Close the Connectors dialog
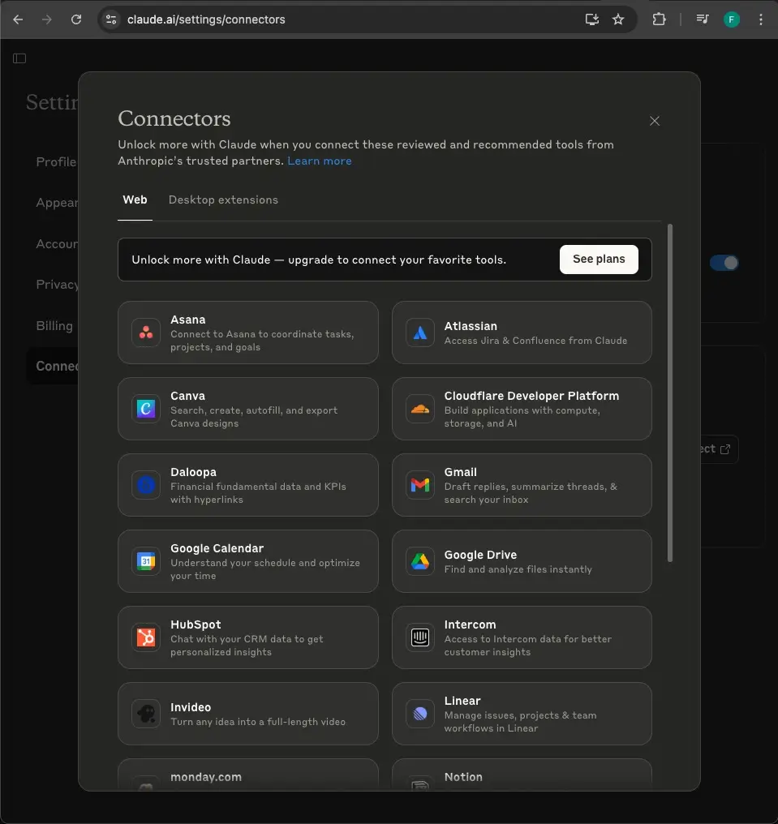 tap(655, 121)
